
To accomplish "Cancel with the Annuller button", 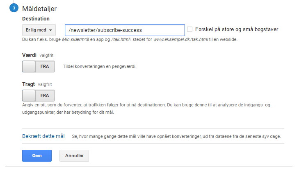I will [74, 155].
